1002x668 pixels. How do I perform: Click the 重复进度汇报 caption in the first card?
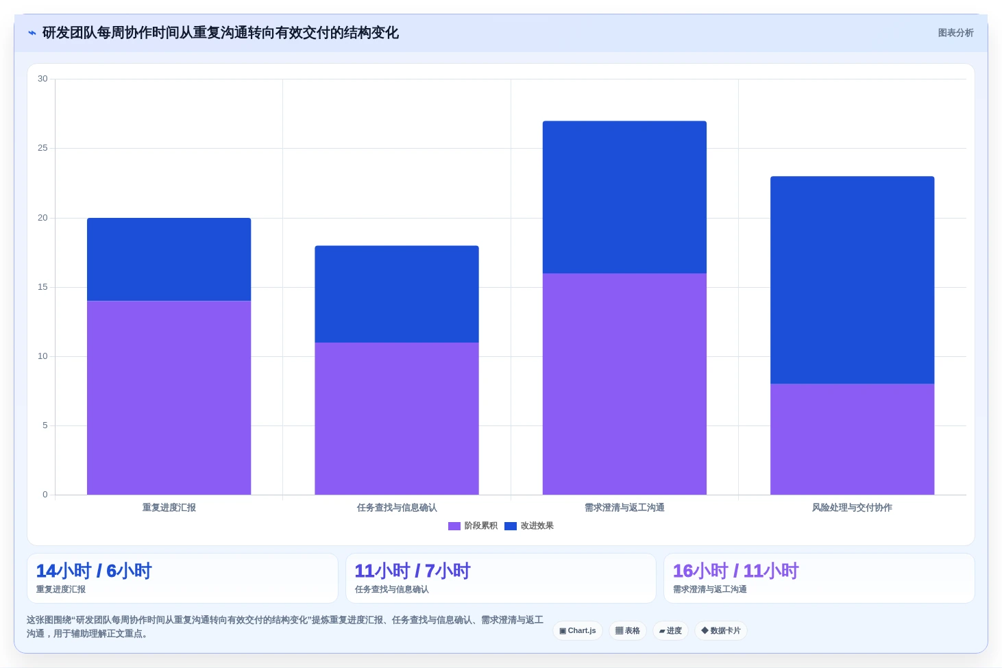[x=61, y=589]
